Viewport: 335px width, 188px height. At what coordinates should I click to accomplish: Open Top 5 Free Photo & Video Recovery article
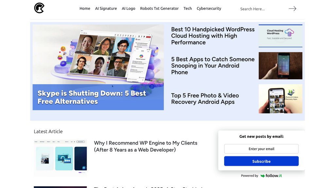point(205,99)
